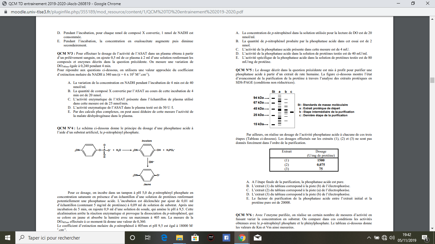
Task: Launch Microsoft Edge from the taskbar
Action: pyautogui.click(x=164, y=238)
